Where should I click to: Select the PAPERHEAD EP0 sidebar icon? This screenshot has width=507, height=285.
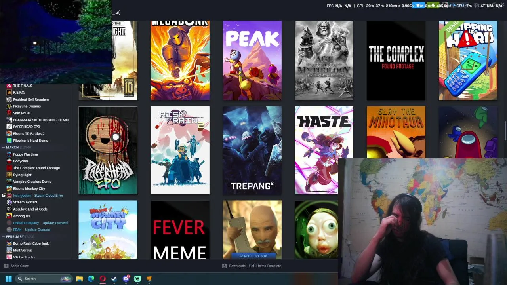[9, 127]
